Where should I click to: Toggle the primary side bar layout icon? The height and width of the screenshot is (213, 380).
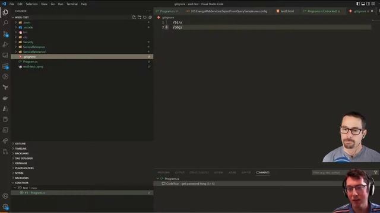358,4
